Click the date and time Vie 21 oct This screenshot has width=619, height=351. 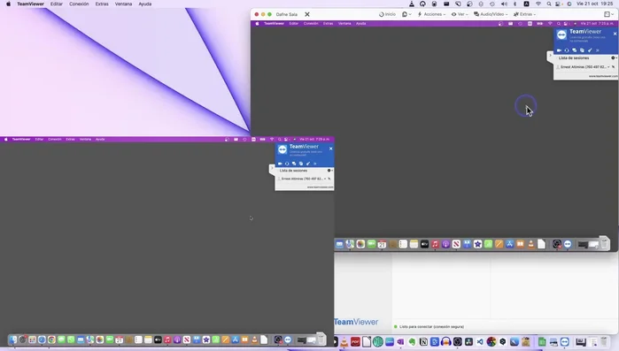point(594,4)
